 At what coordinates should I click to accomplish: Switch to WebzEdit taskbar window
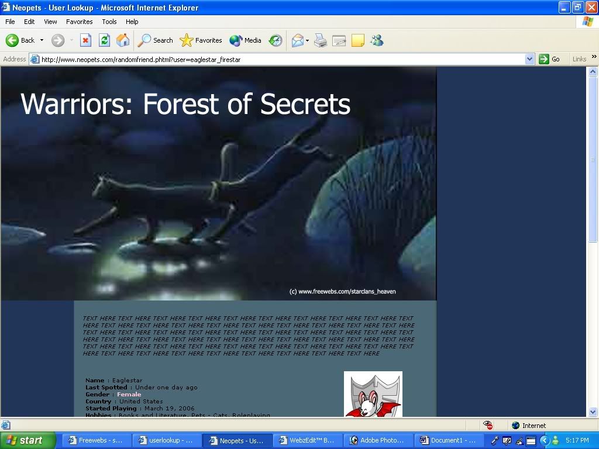click(307, 440)
